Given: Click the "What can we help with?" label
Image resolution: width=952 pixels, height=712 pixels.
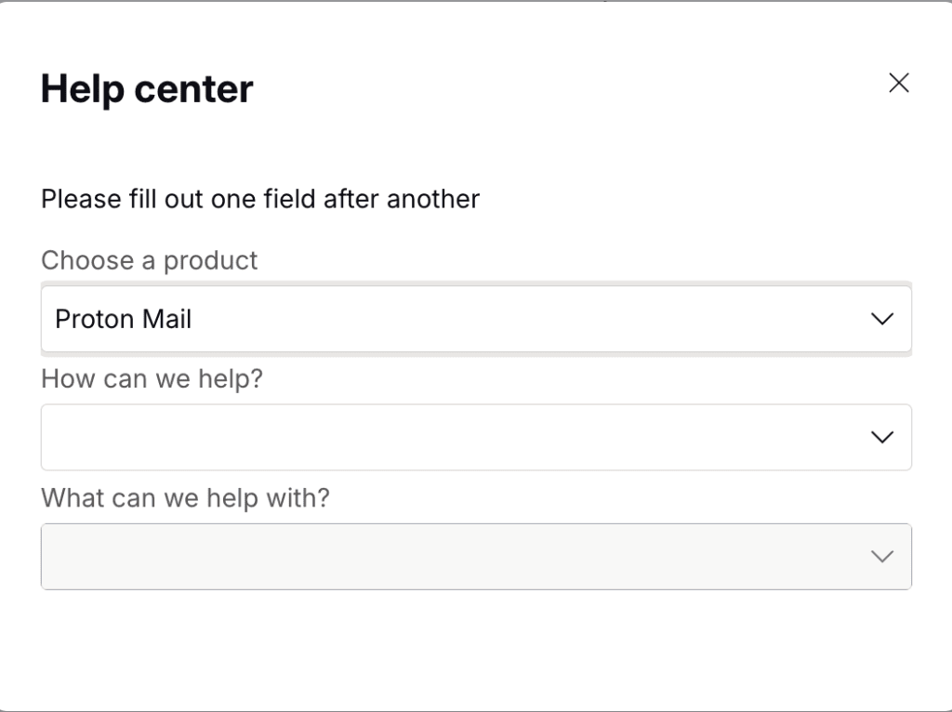Looking at the screenshot, I should point(185,498).
